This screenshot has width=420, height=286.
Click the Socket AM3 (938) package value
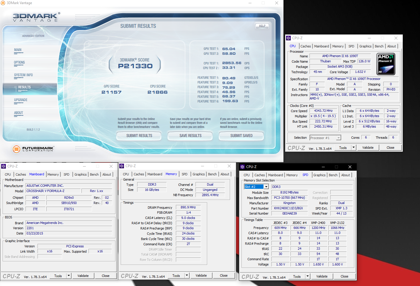click(x=340, y=67)
